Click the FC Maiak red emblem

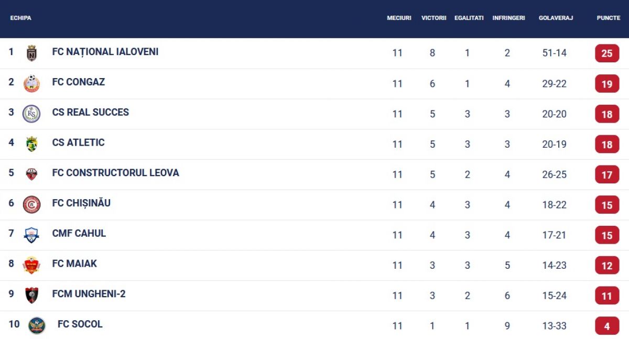(x=31, y=265)
